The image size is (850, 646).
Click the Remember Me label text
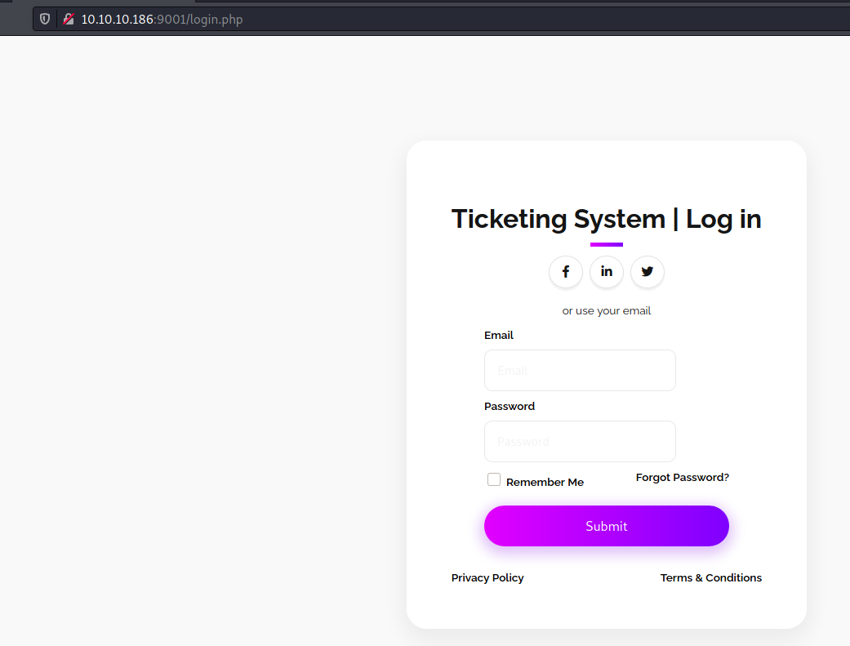pyautogui.click(x=545, y=482)
